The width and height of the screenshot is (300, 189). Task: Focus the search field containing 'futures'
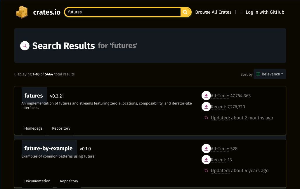123,12
